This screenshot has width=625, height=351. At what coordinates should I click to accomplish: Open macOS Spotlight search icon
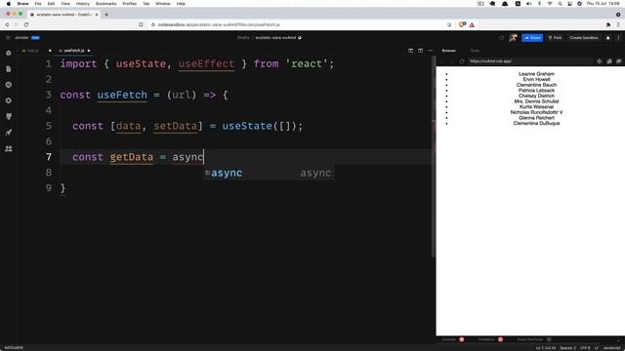(x=560, y=4)
